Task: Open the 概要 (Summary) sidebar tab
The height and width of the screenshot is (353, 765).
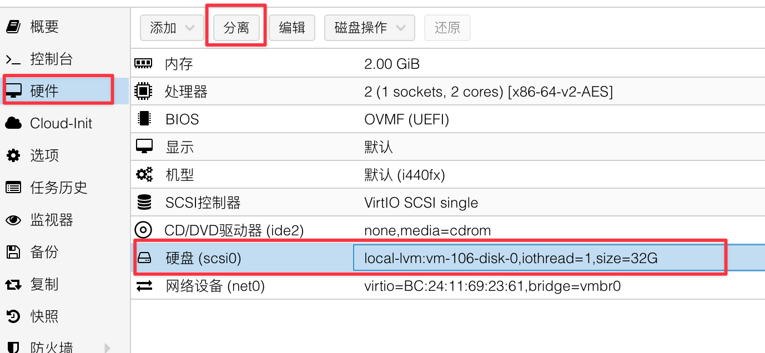Action: (x=44, y=27)
